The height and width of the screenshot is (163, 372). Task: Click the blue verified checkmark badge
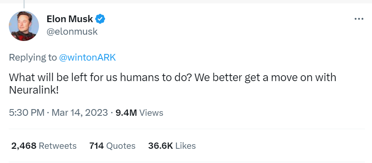pos(100,19)
